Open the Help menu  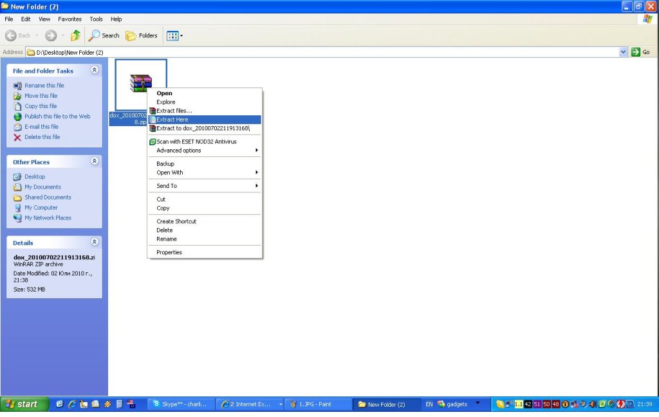point(116,19)
